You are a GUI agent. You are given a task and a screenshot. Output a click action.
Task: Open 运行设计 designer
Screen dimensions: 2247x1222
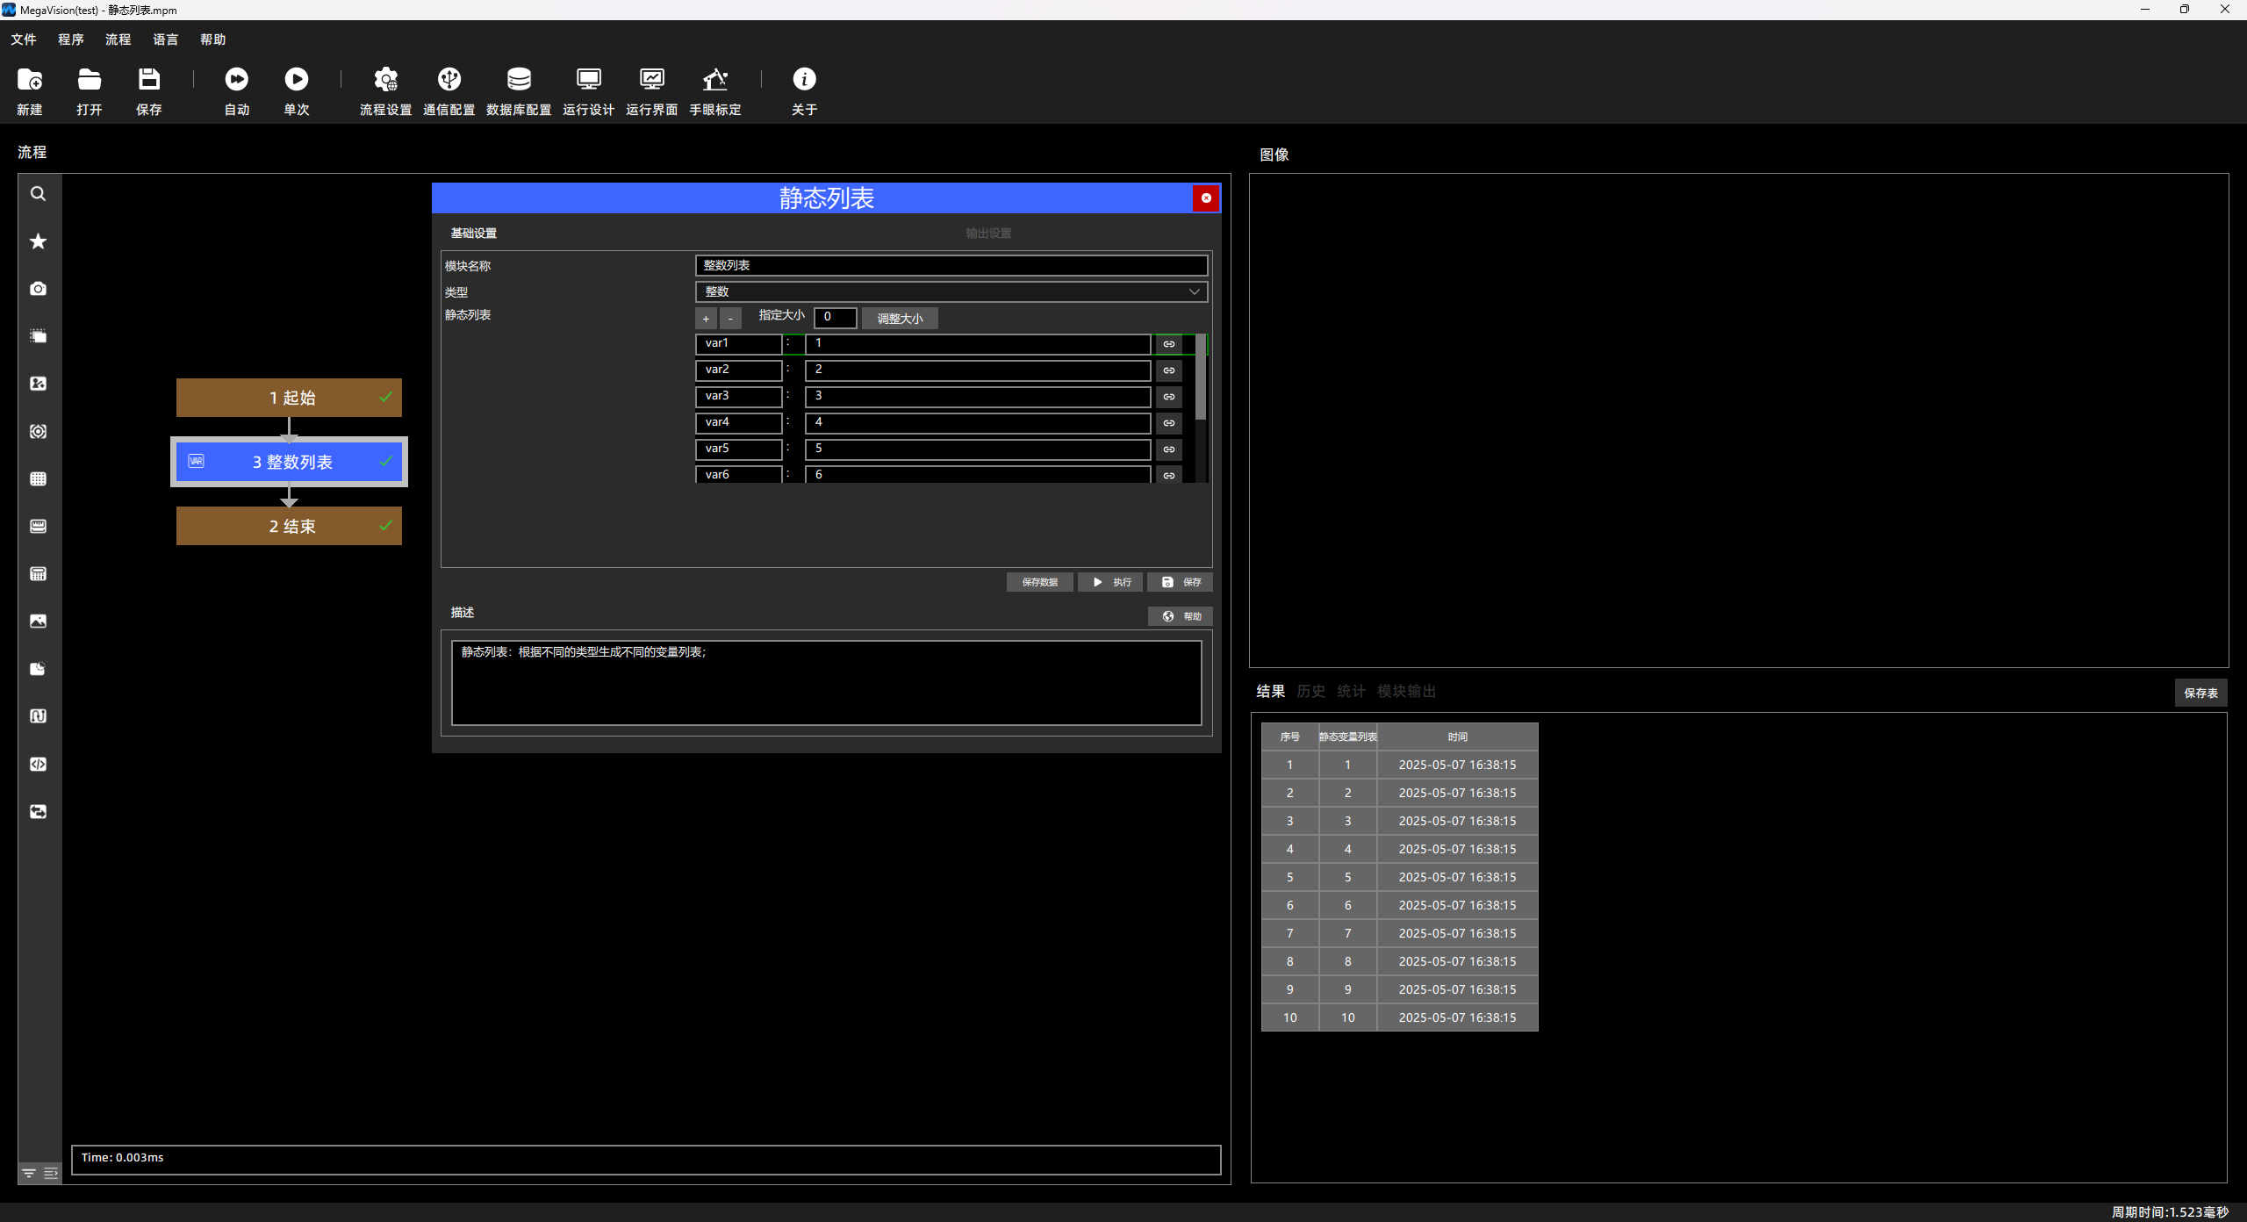[x=589, y=90]
